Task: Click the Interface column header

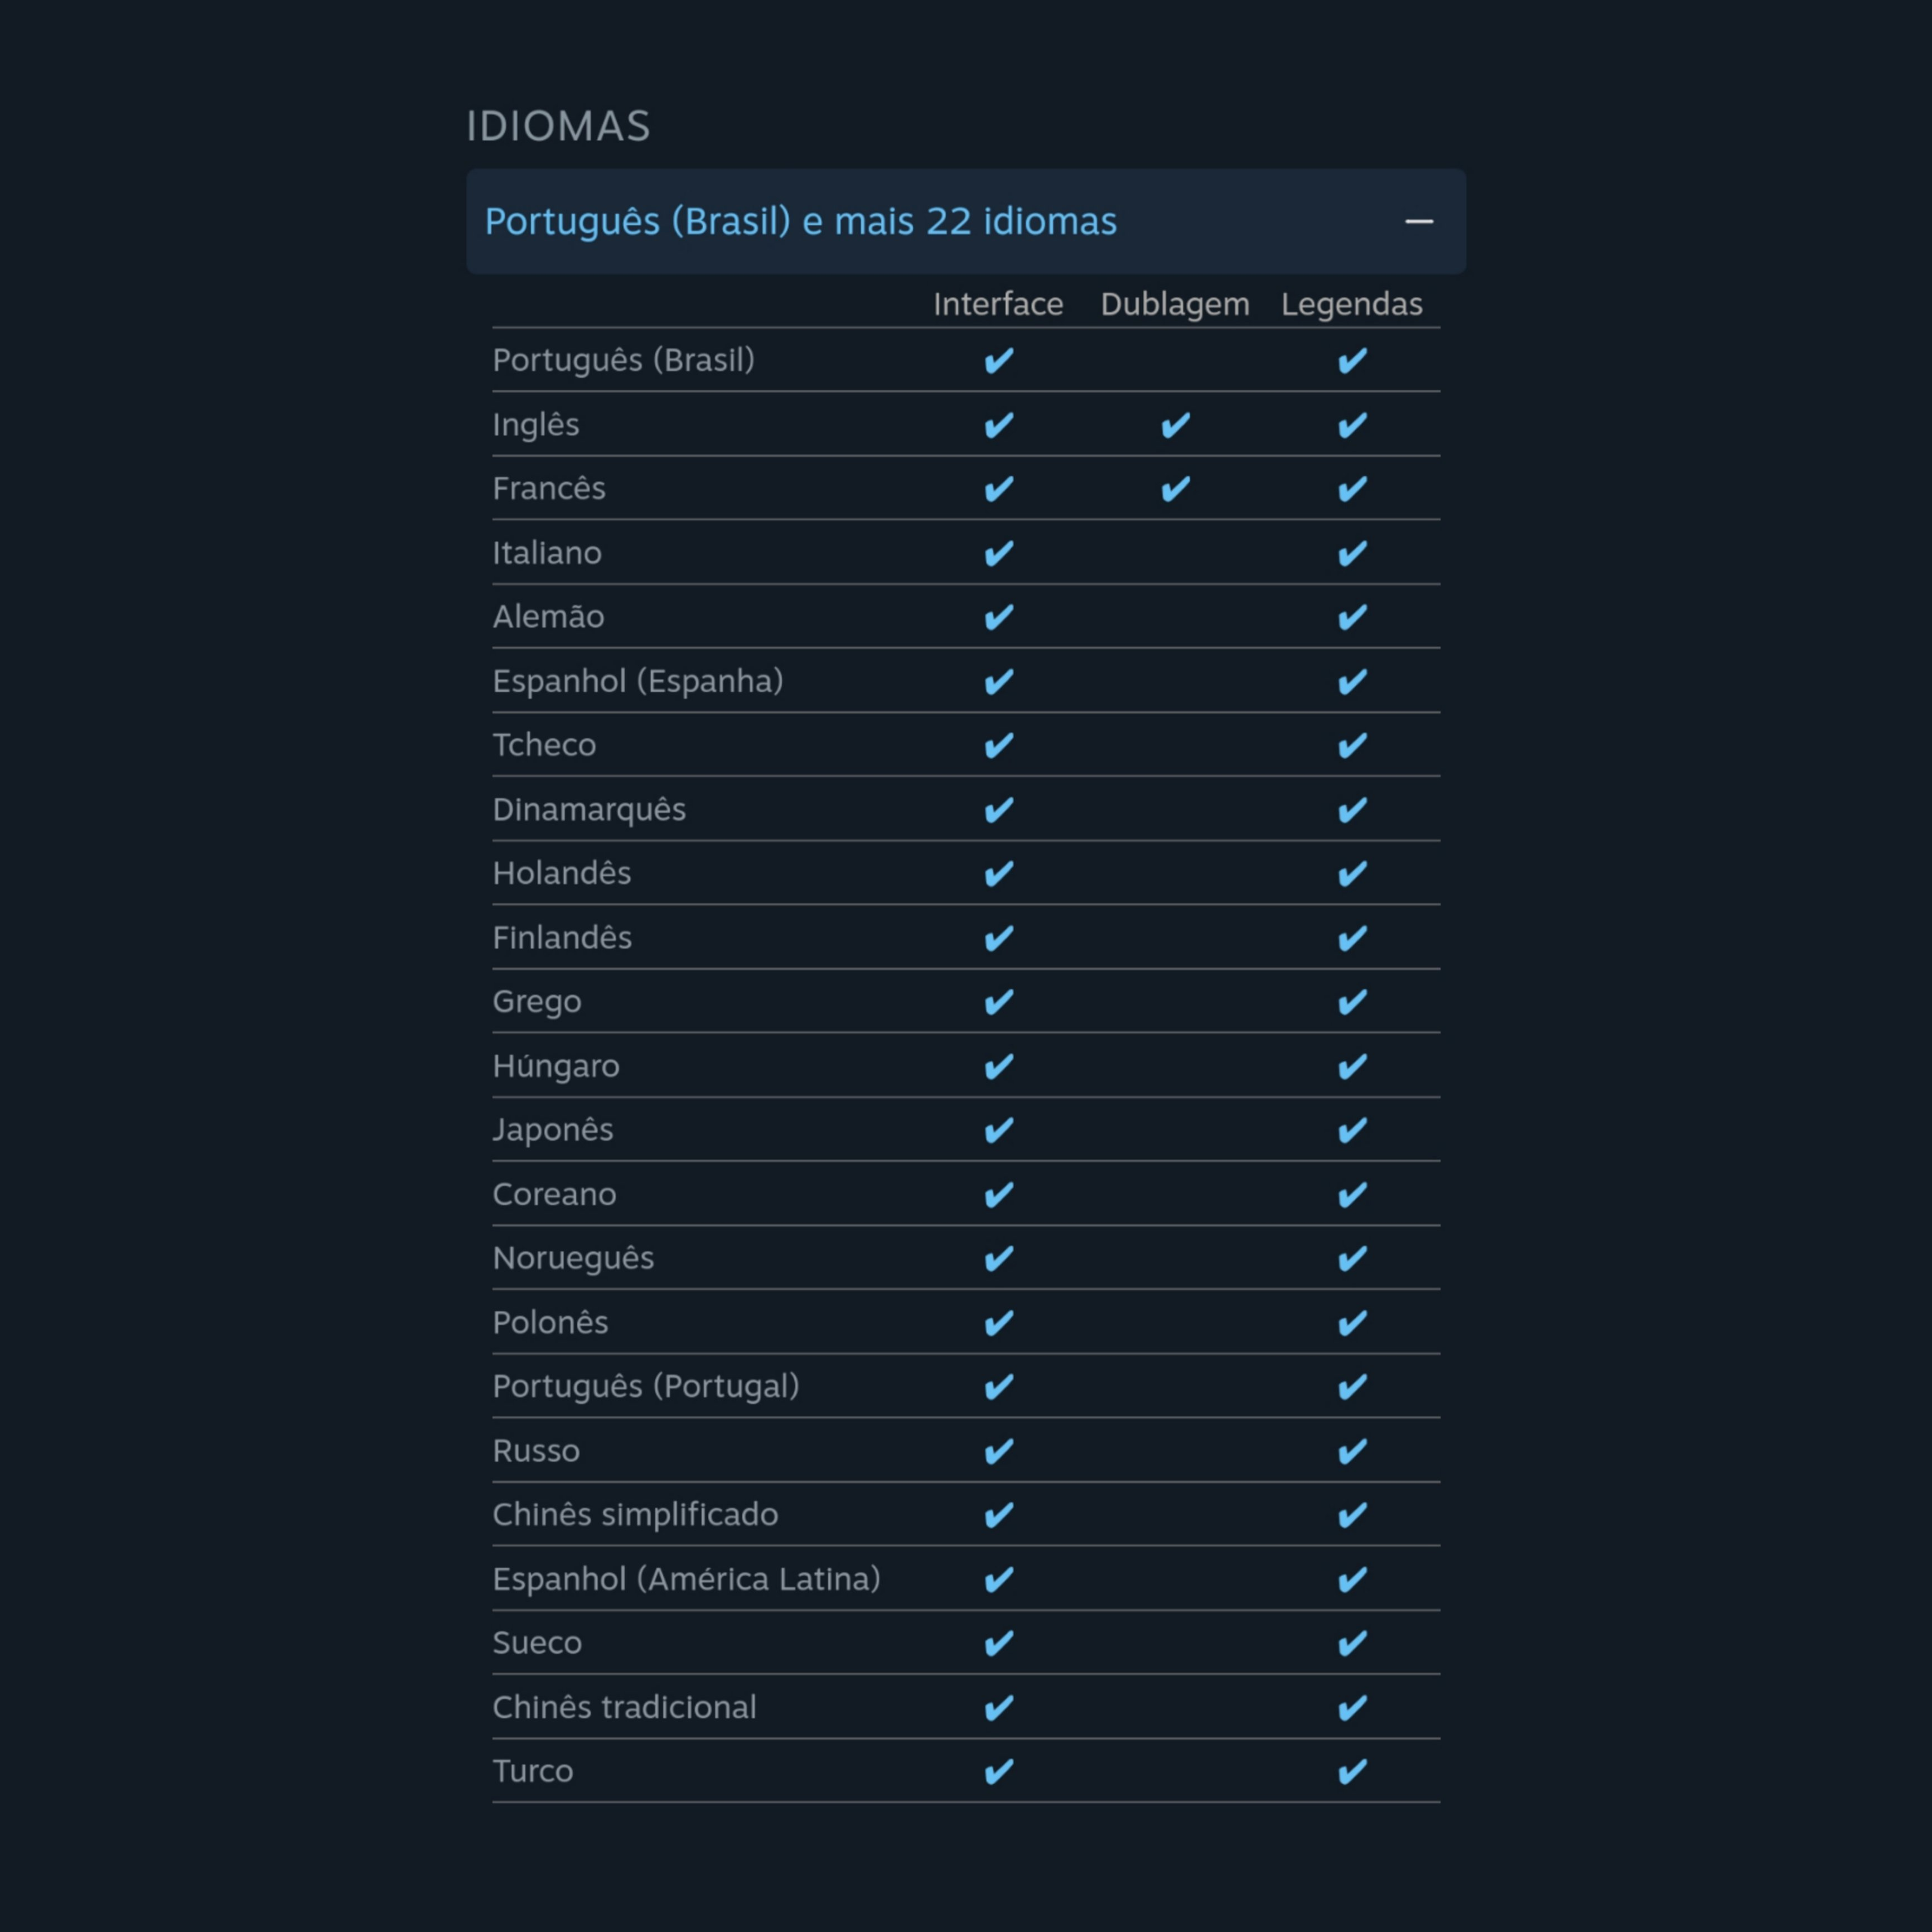Action: [x=997, y=304]
